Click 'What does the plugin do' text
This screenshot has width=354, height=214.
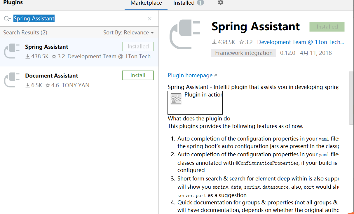coord(199,118)
